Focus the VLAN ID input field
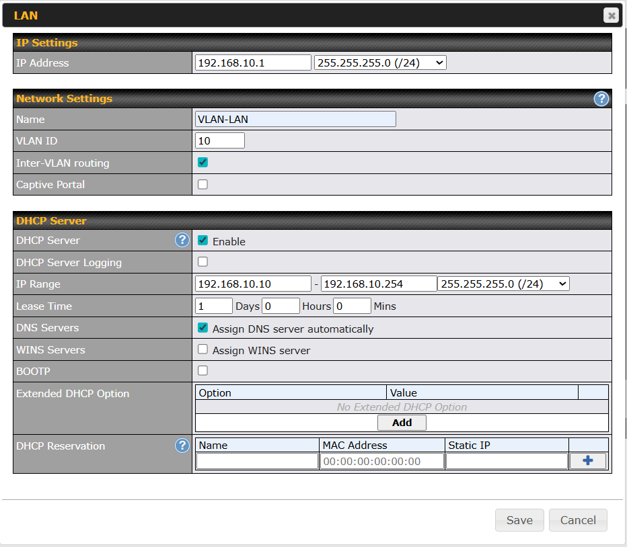 pos(220,140)
